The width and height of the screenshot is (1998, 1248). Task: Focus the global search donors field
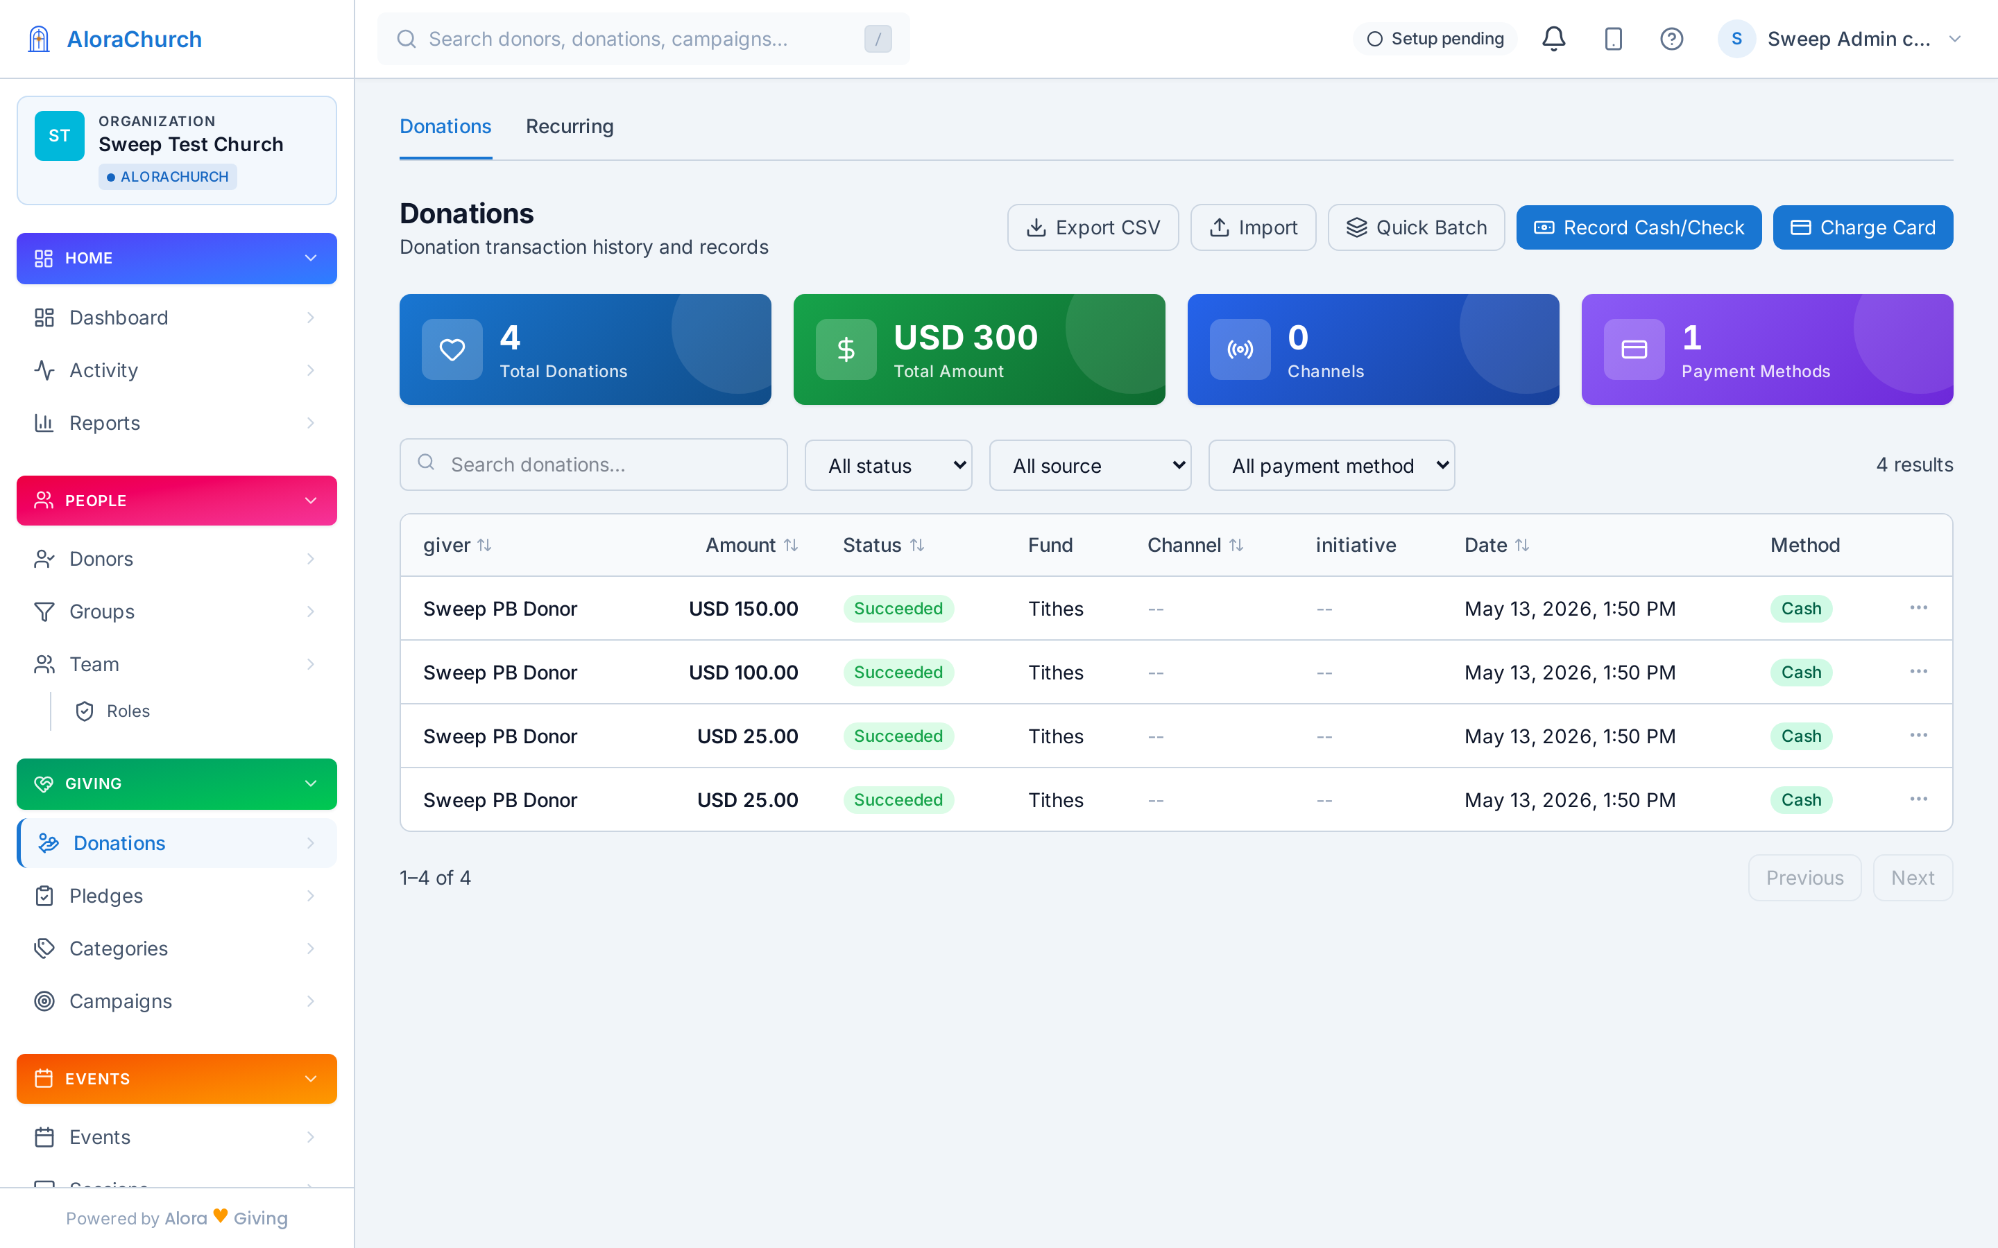coord(644,39)
